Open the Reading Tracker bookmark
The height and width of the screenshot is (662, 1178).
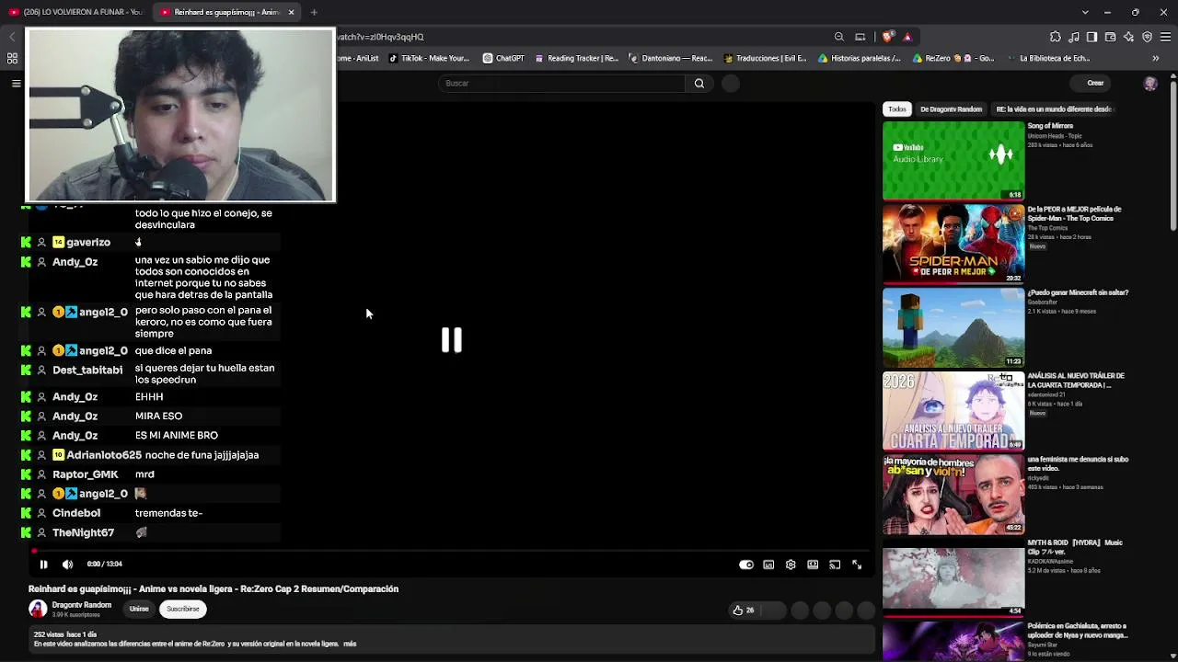point(577,58)
